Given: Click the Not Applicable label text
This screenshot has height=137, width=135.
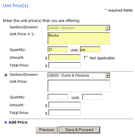Looking at the screenshot, I should tap(102, 58).
